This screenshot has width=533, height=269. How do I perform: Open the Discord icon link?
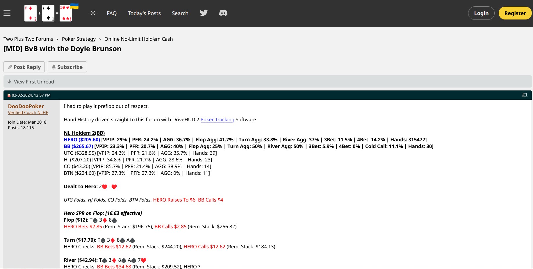pyautogui.click(x=223, y=13)
